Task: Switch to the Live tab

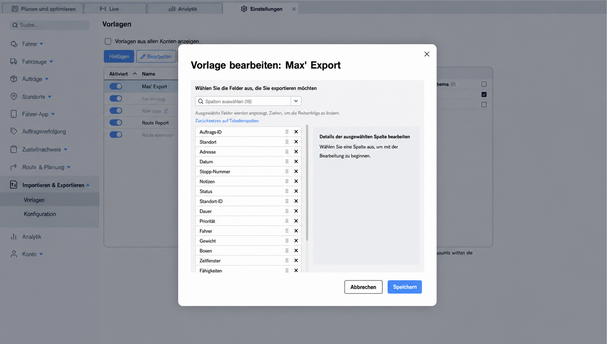Action: [x=115, y=9]
